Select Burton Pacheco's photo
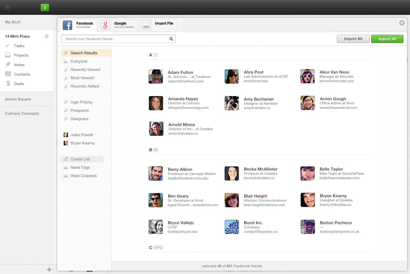Screen dimensions: 410x274 (x=308, y=227)
